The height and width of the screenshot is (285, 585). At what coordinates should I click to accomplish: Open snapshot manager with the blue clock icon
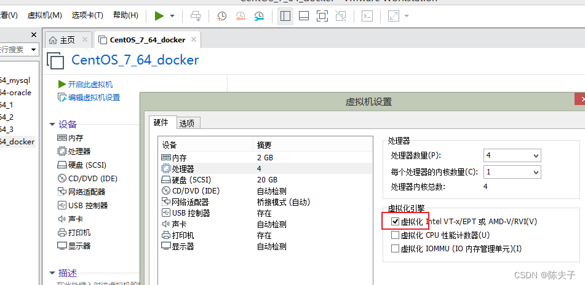(x=259, y=15)
